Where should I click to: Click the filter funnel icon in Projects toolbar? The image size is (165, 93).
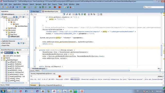point(20,17)
